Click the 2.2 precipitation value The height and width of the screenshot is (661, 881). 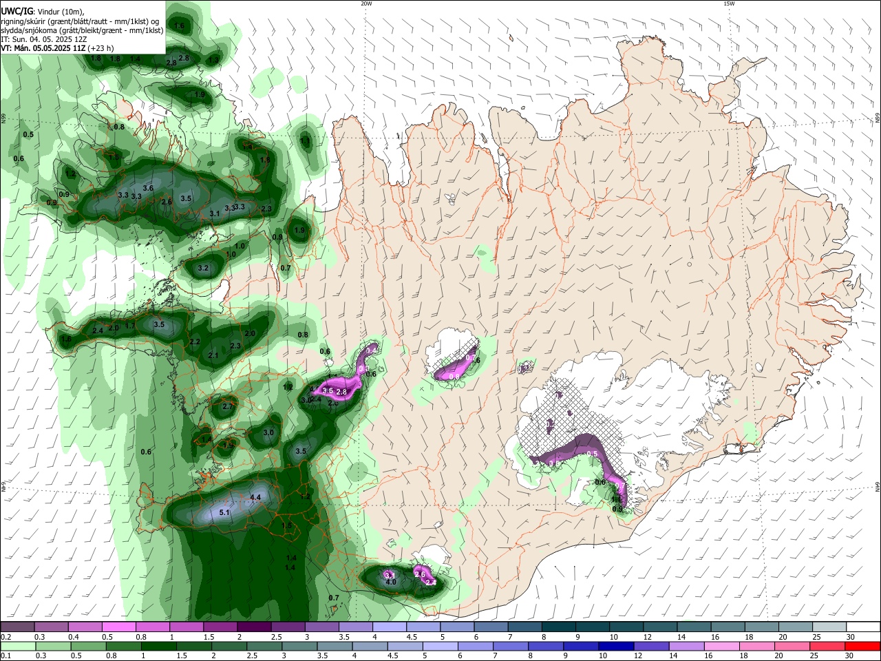point(195,342)
